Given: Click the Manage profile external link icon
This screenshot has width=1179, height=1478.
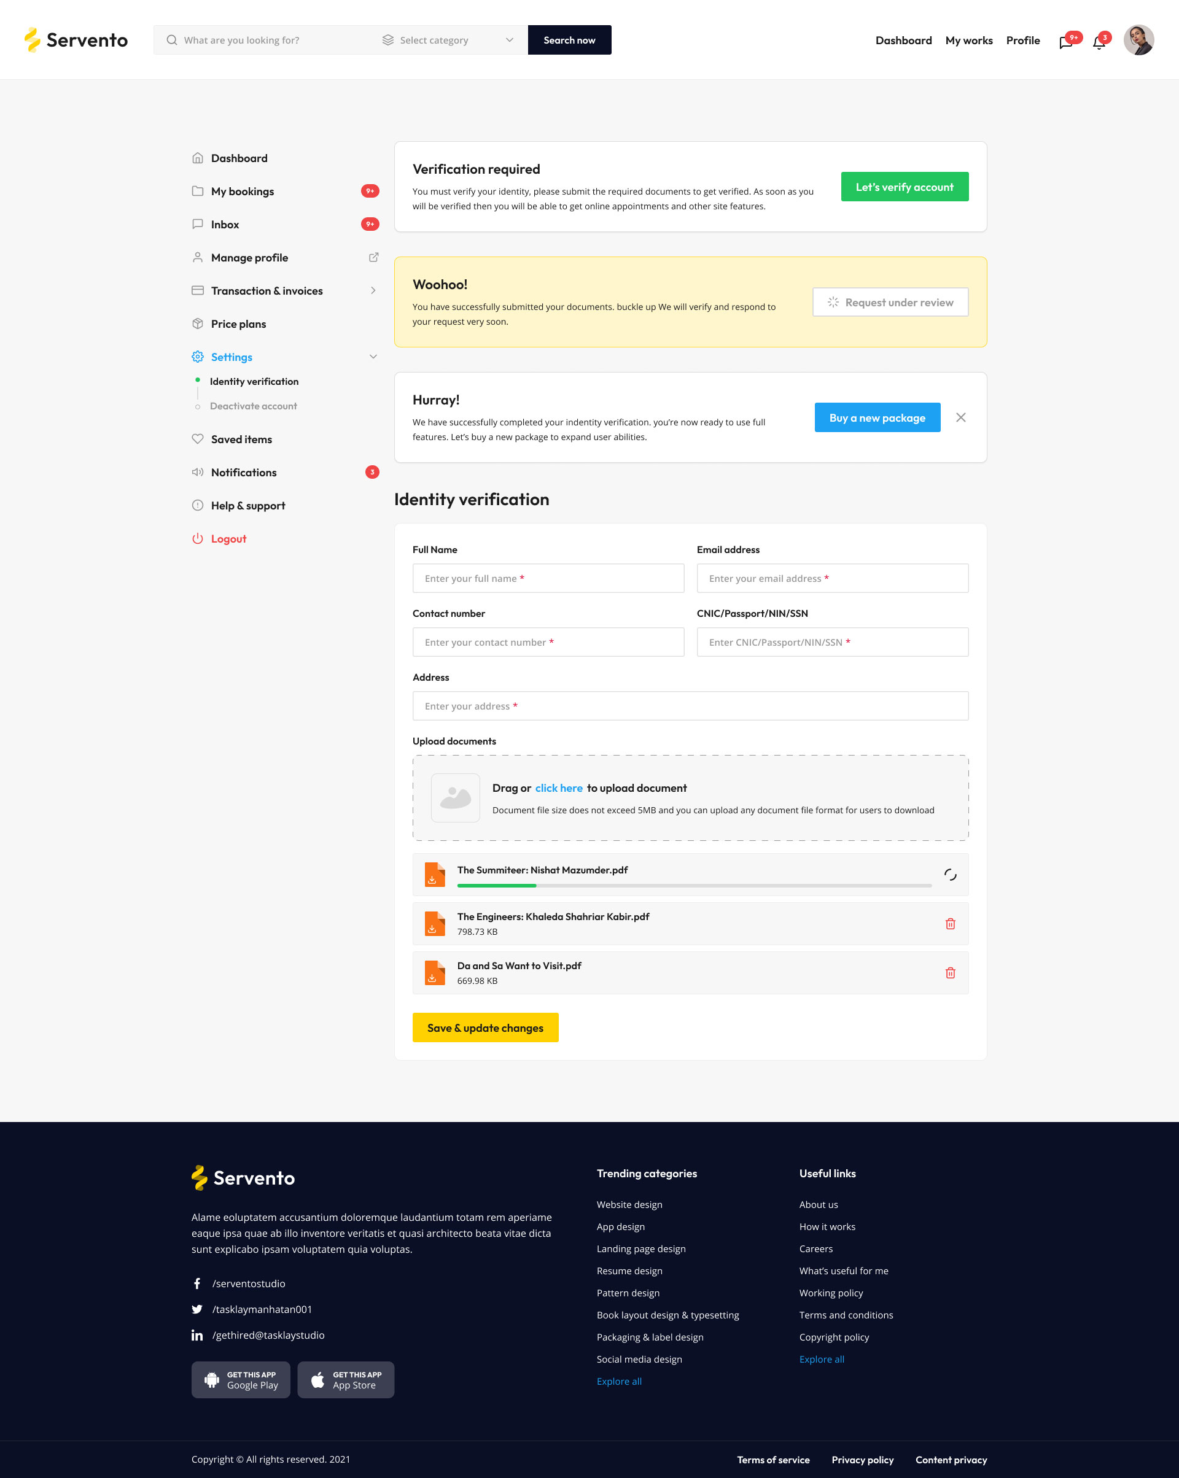Looking at the screenshot, I should pos(373,257).
